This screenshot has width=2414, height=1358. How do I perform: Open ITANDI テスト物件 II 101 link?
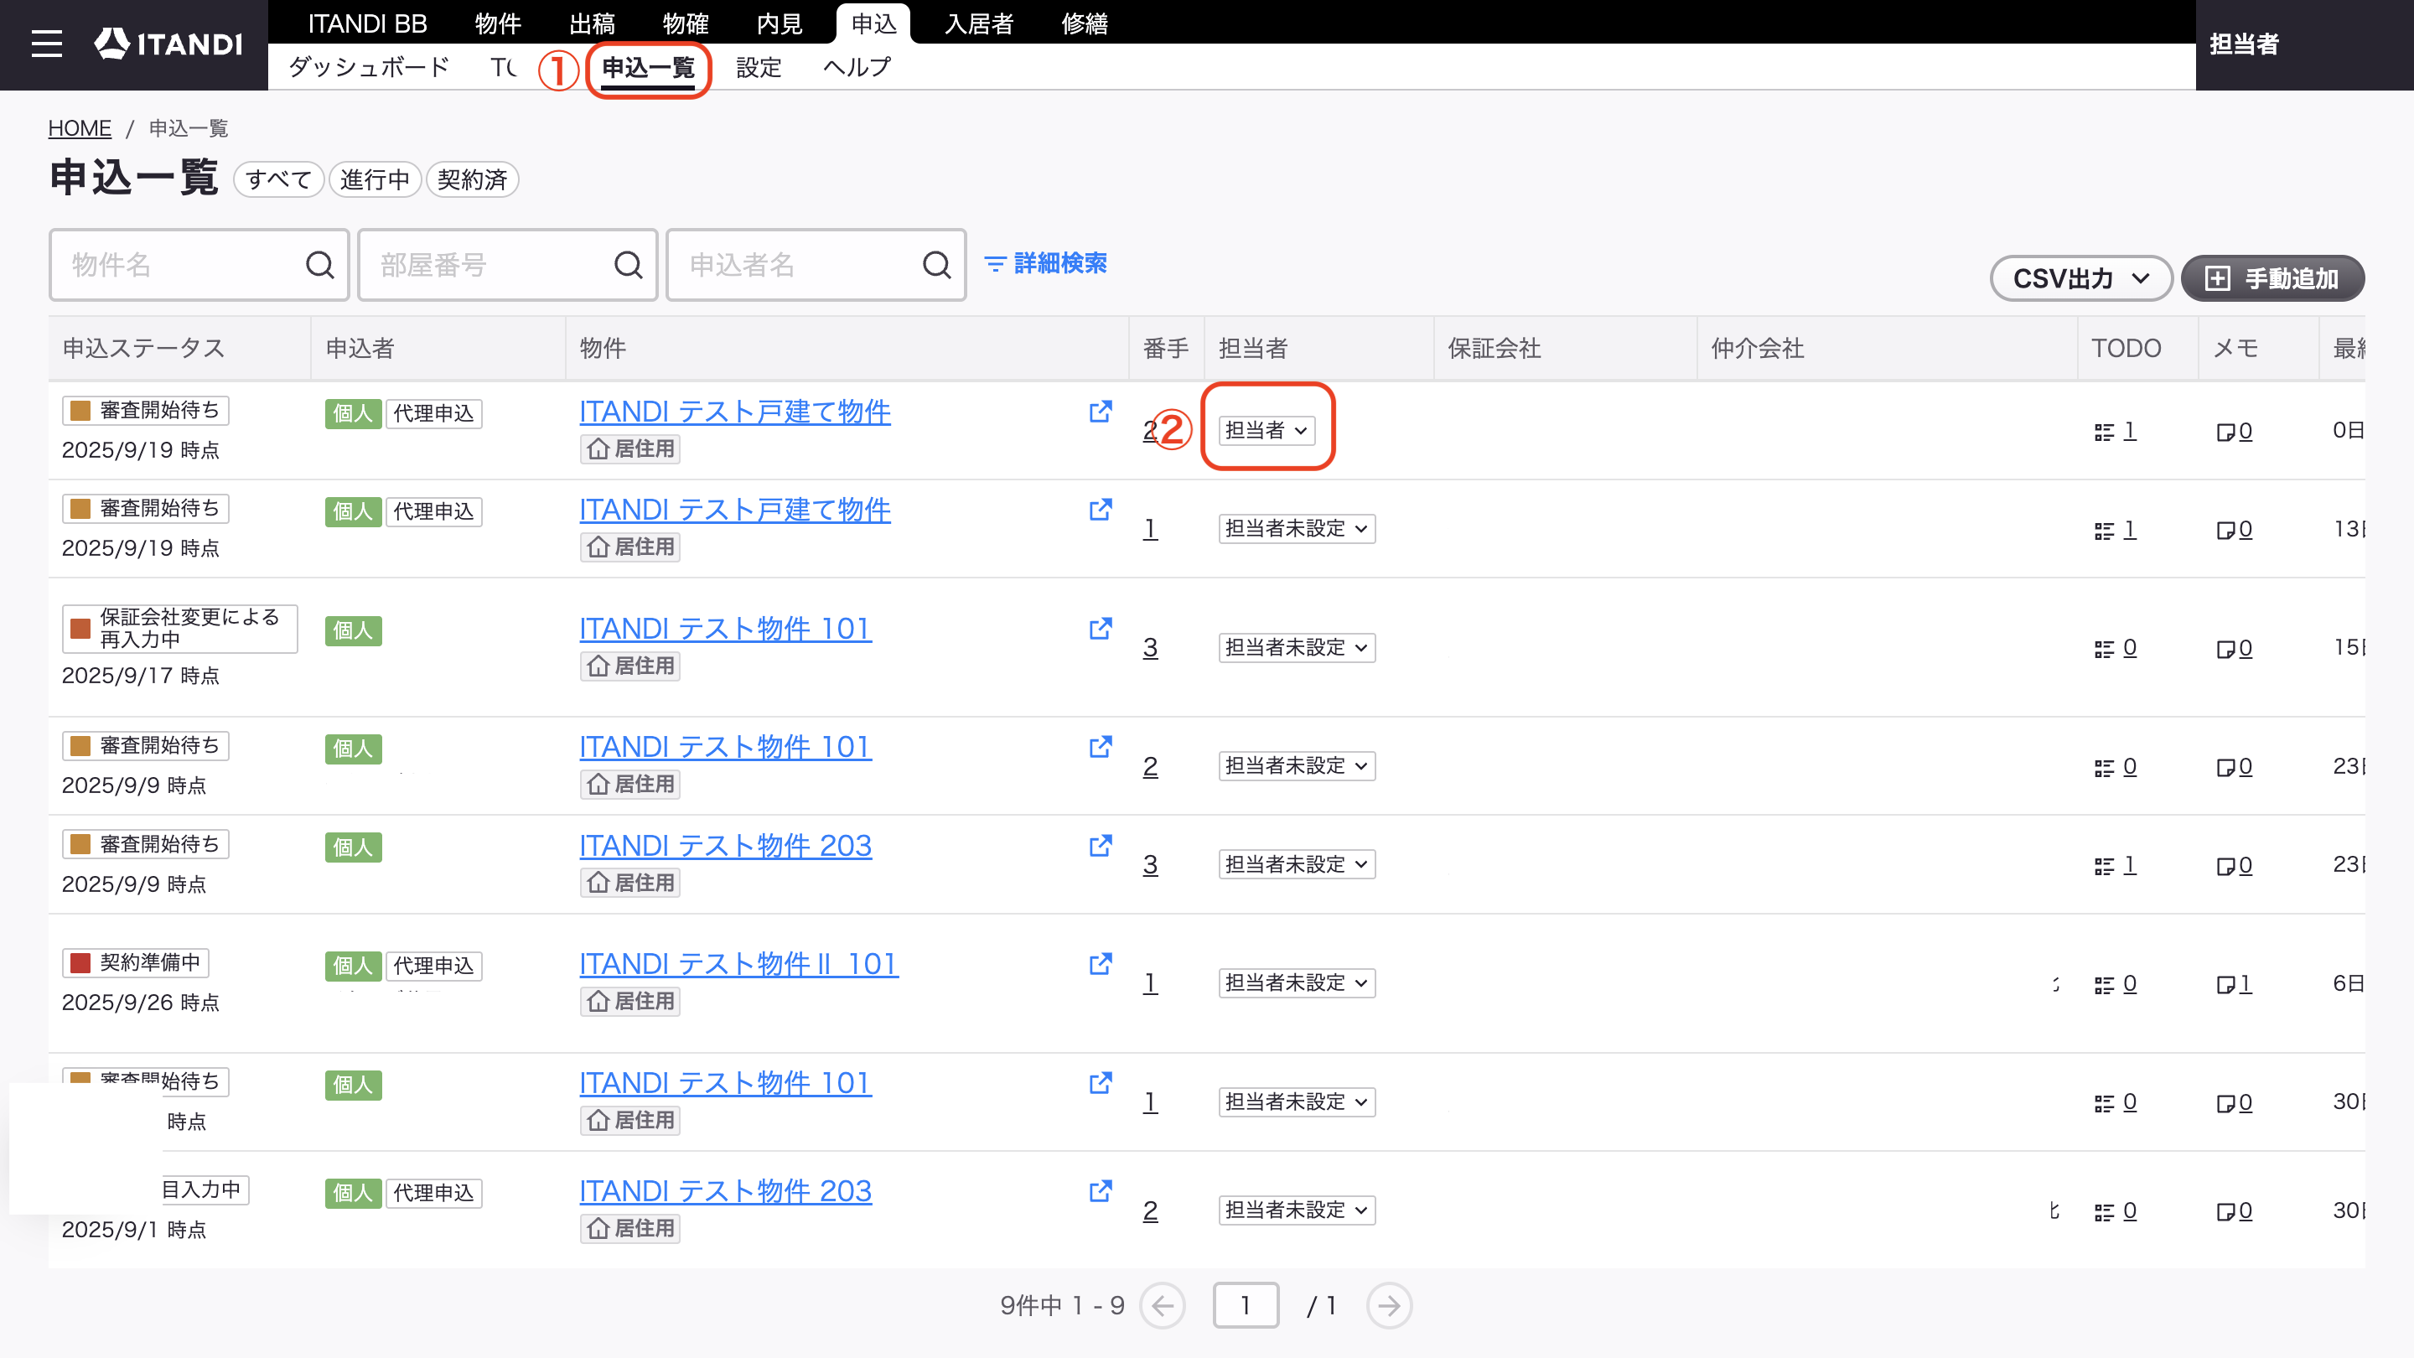click(739, 963)
